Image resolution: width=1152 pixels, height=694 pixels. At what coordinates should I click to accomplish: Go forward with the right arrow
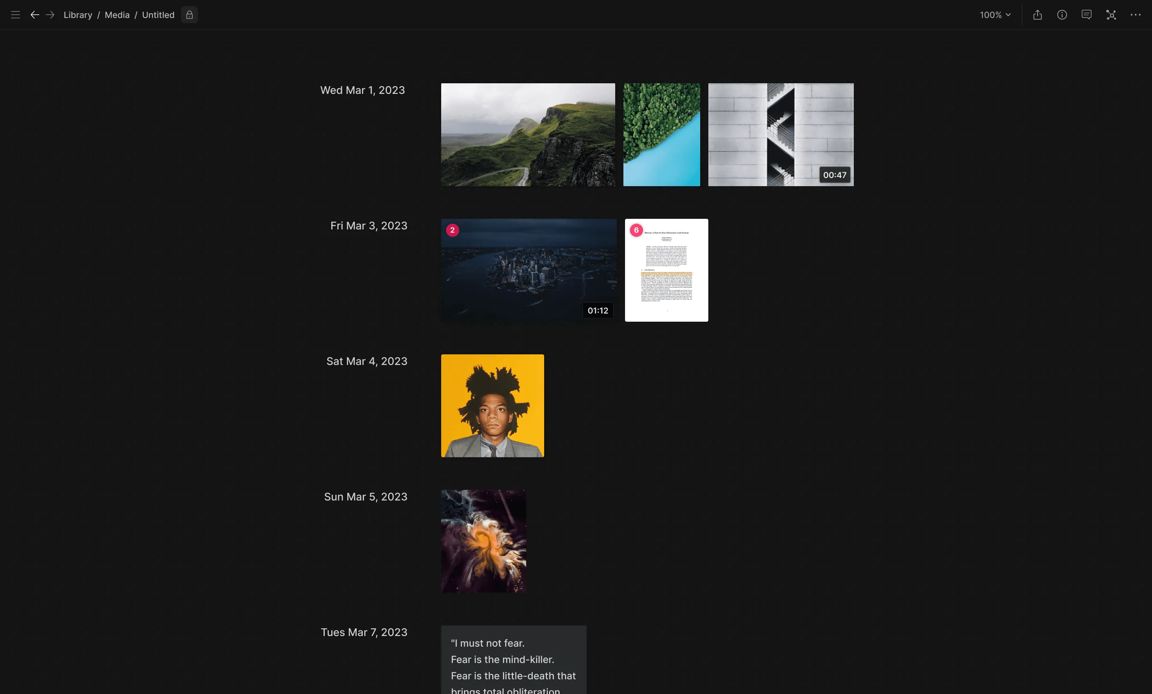pyautogui.click(x=50, y=15)
